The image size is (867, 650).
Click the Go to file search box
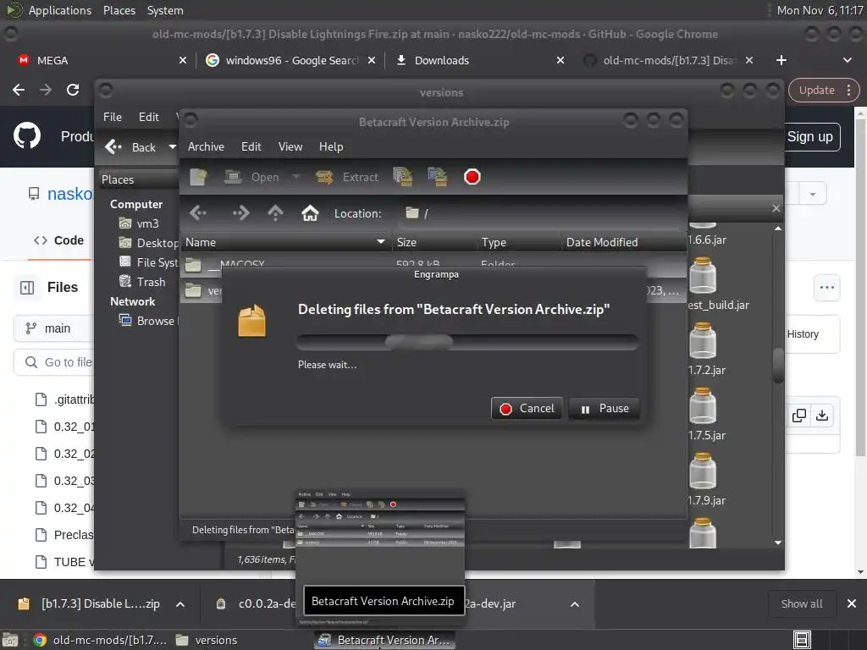click(x=53, y=362)
